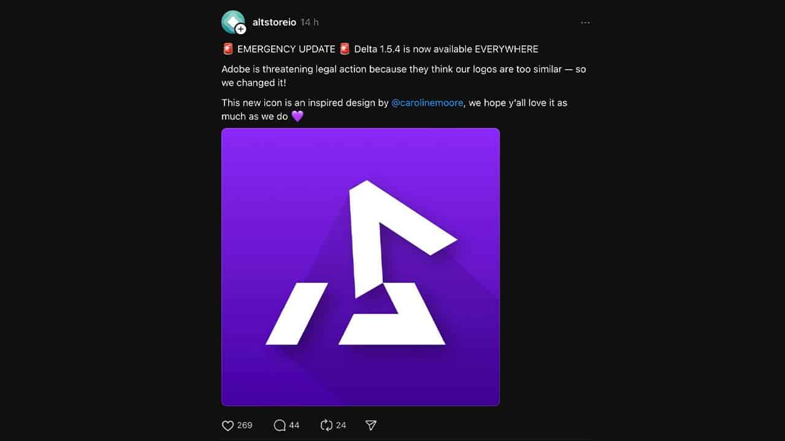Like the post using the heart icon

[x=228, y=424]
